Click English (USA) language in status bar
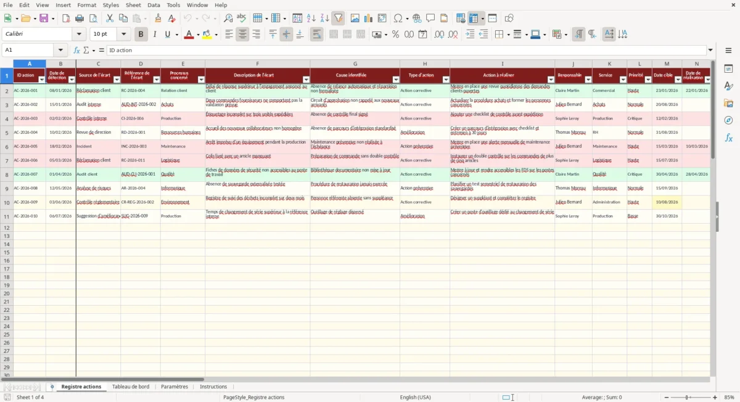The width and height of the screenshot is (740, 402). (x=415, y=397)
